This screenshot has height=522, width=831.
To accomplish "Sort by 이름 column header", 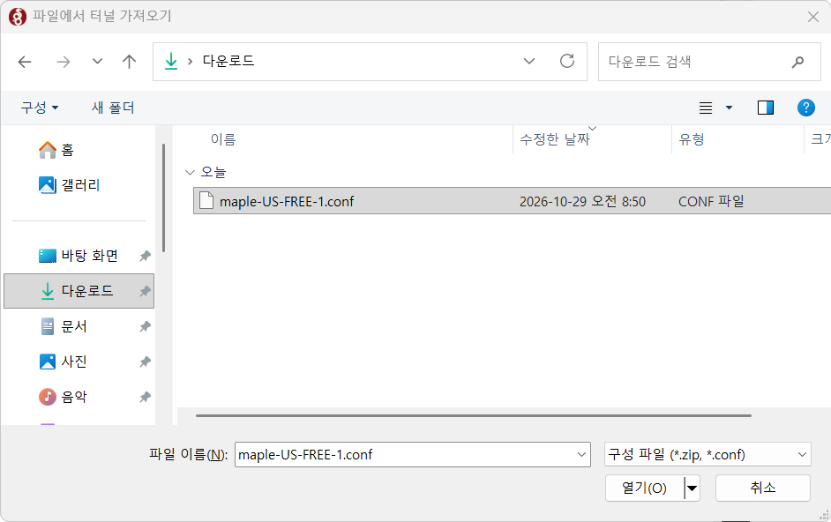I will [223, 139].
